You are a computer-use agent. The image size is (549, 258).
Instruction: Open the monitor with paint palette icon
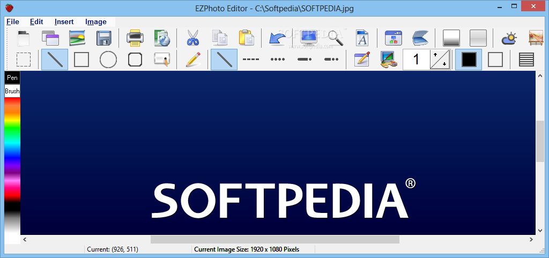389,60
